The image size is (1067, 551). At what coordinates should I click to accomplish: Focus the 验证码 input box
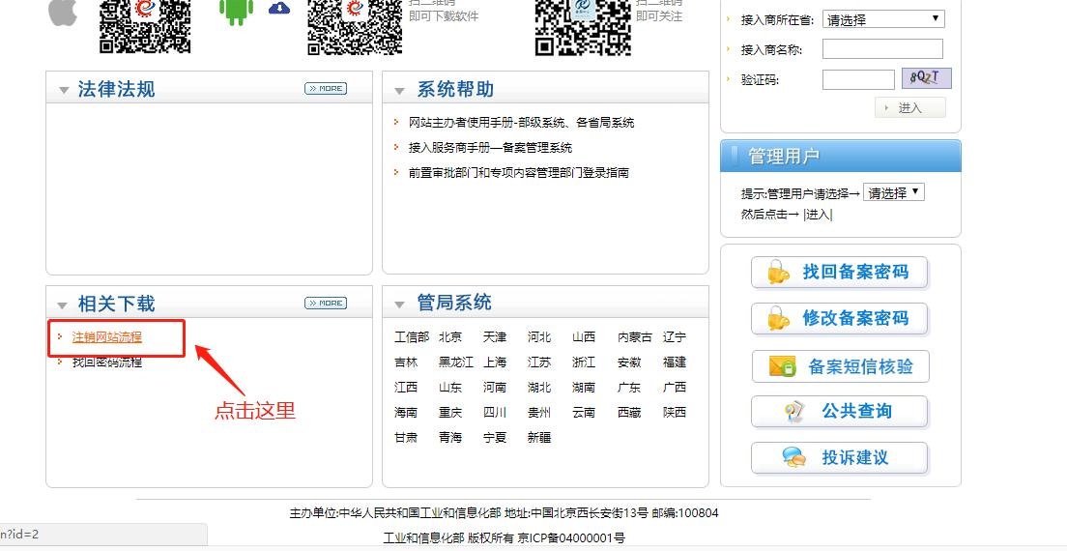pyautogui.click(x=858, y=79)
